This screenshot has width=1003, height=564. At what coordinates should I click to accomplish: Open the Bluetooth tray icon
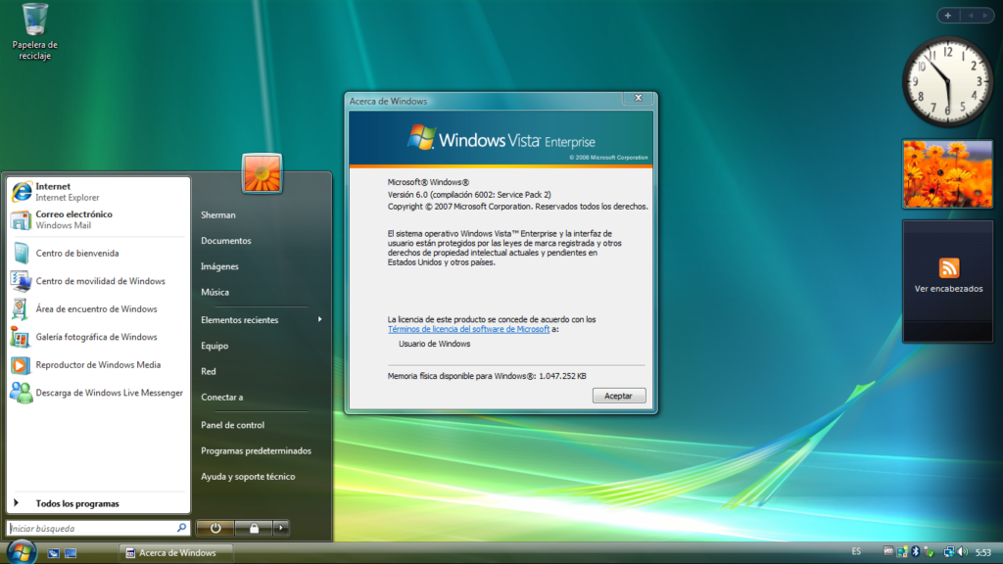coord(915,551)
